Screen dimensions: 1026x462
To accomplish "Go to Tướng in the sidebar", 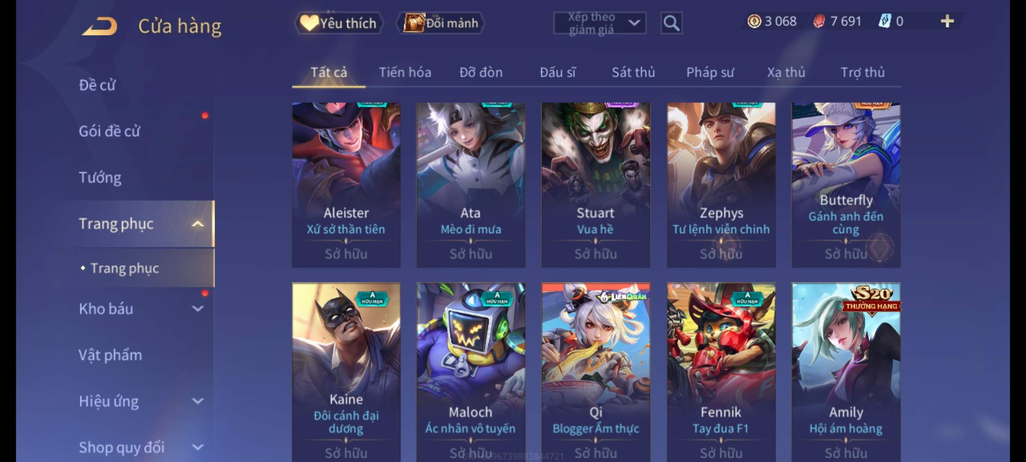I will [x=100, y=178].
